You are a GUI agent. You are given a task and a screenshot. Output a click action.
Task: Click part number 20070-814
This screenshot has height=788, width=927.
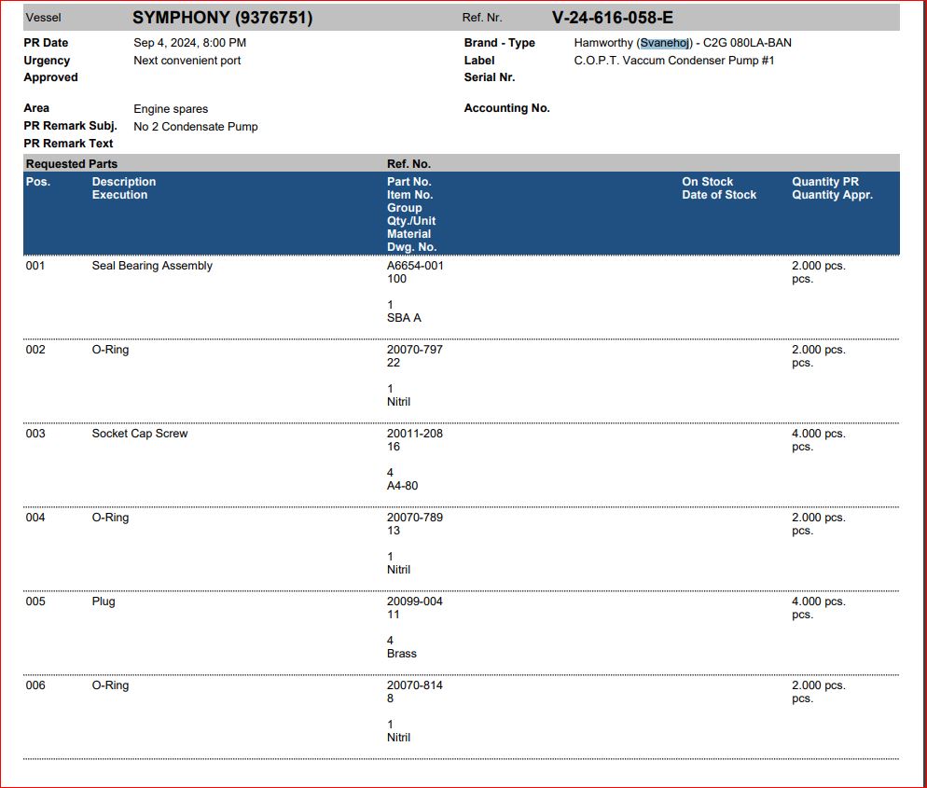pyautogui.click(x=415, y=685)
